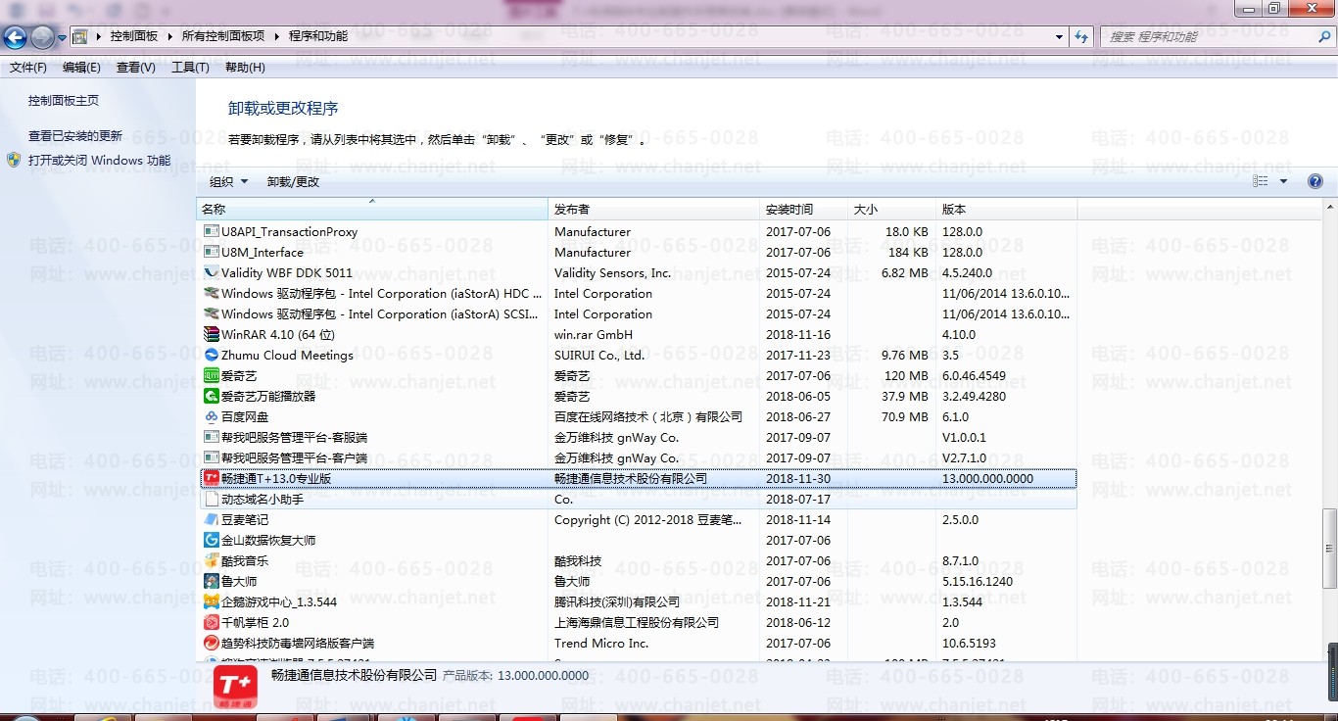This screenshot has height=721, width=1338.
Task: Click the search magnifier icon
Action: coord(1323,37)
